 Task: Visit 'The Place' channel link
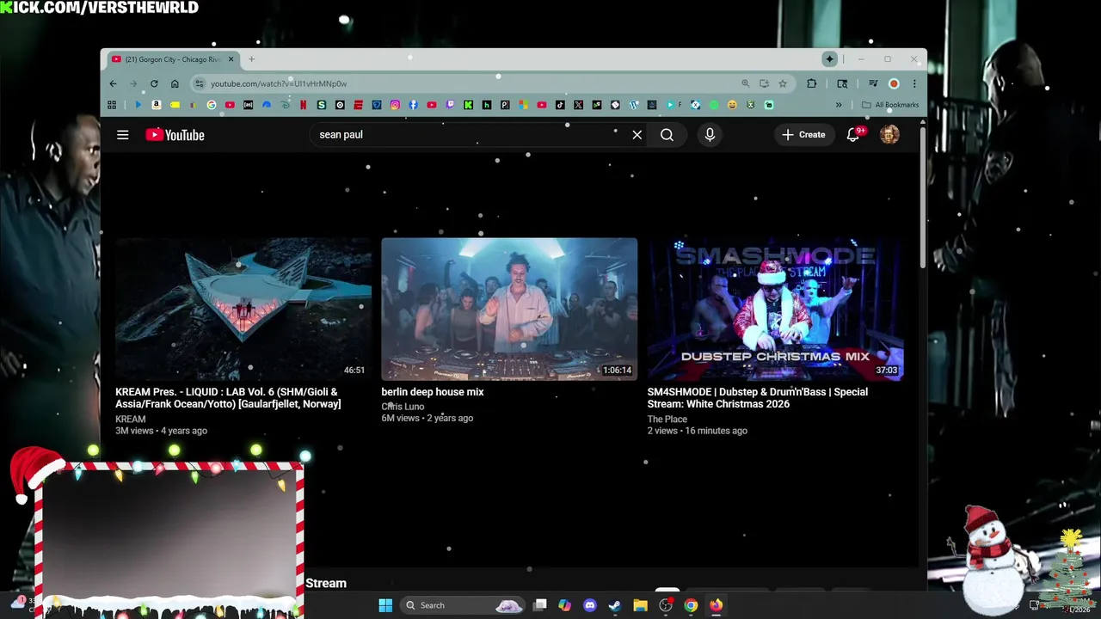point(667,420)
